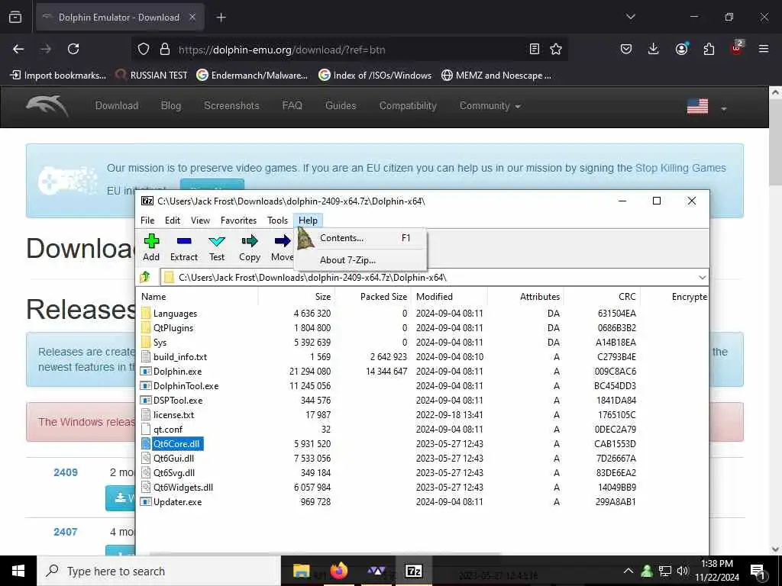Open the Guides navbar link
The image size is (782, 586).
pos(341,105)
